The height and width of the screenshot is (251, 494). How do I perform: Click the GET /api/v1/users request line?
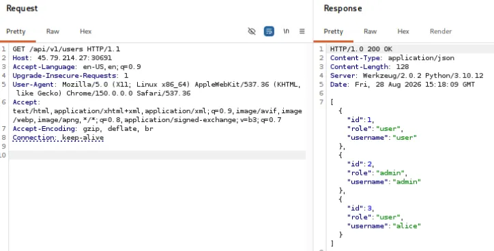pyautogui.click(x=66, y=49)
